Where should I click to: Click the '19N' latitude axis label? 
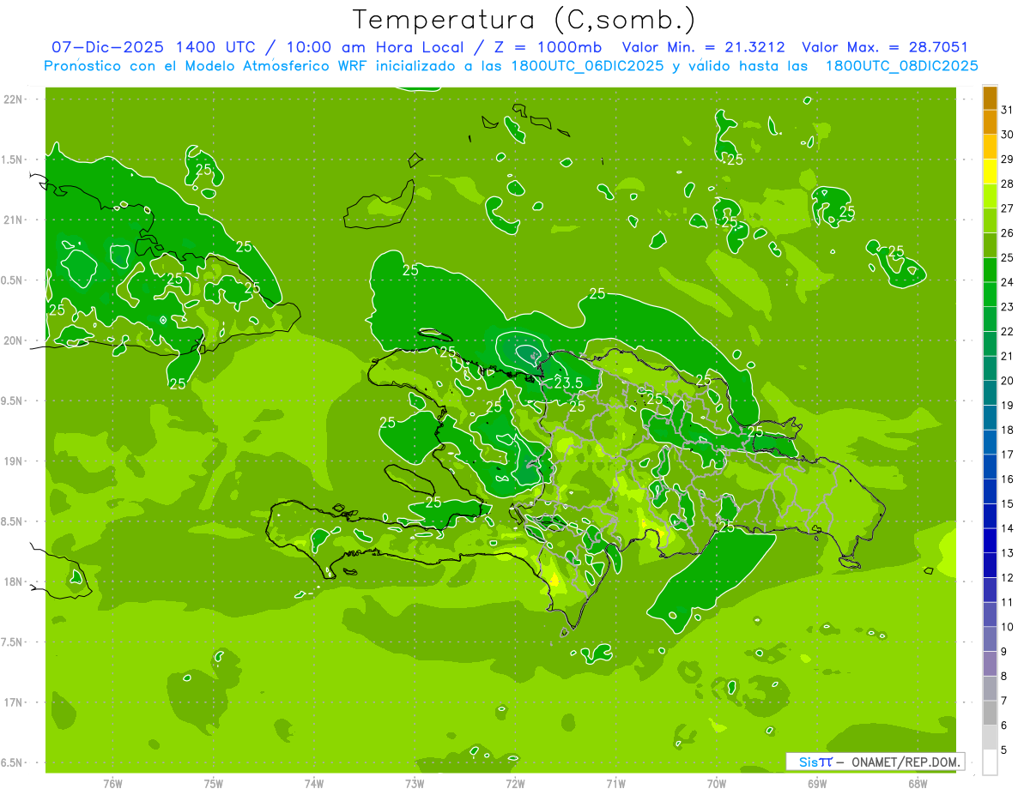(x=13, y=461)
